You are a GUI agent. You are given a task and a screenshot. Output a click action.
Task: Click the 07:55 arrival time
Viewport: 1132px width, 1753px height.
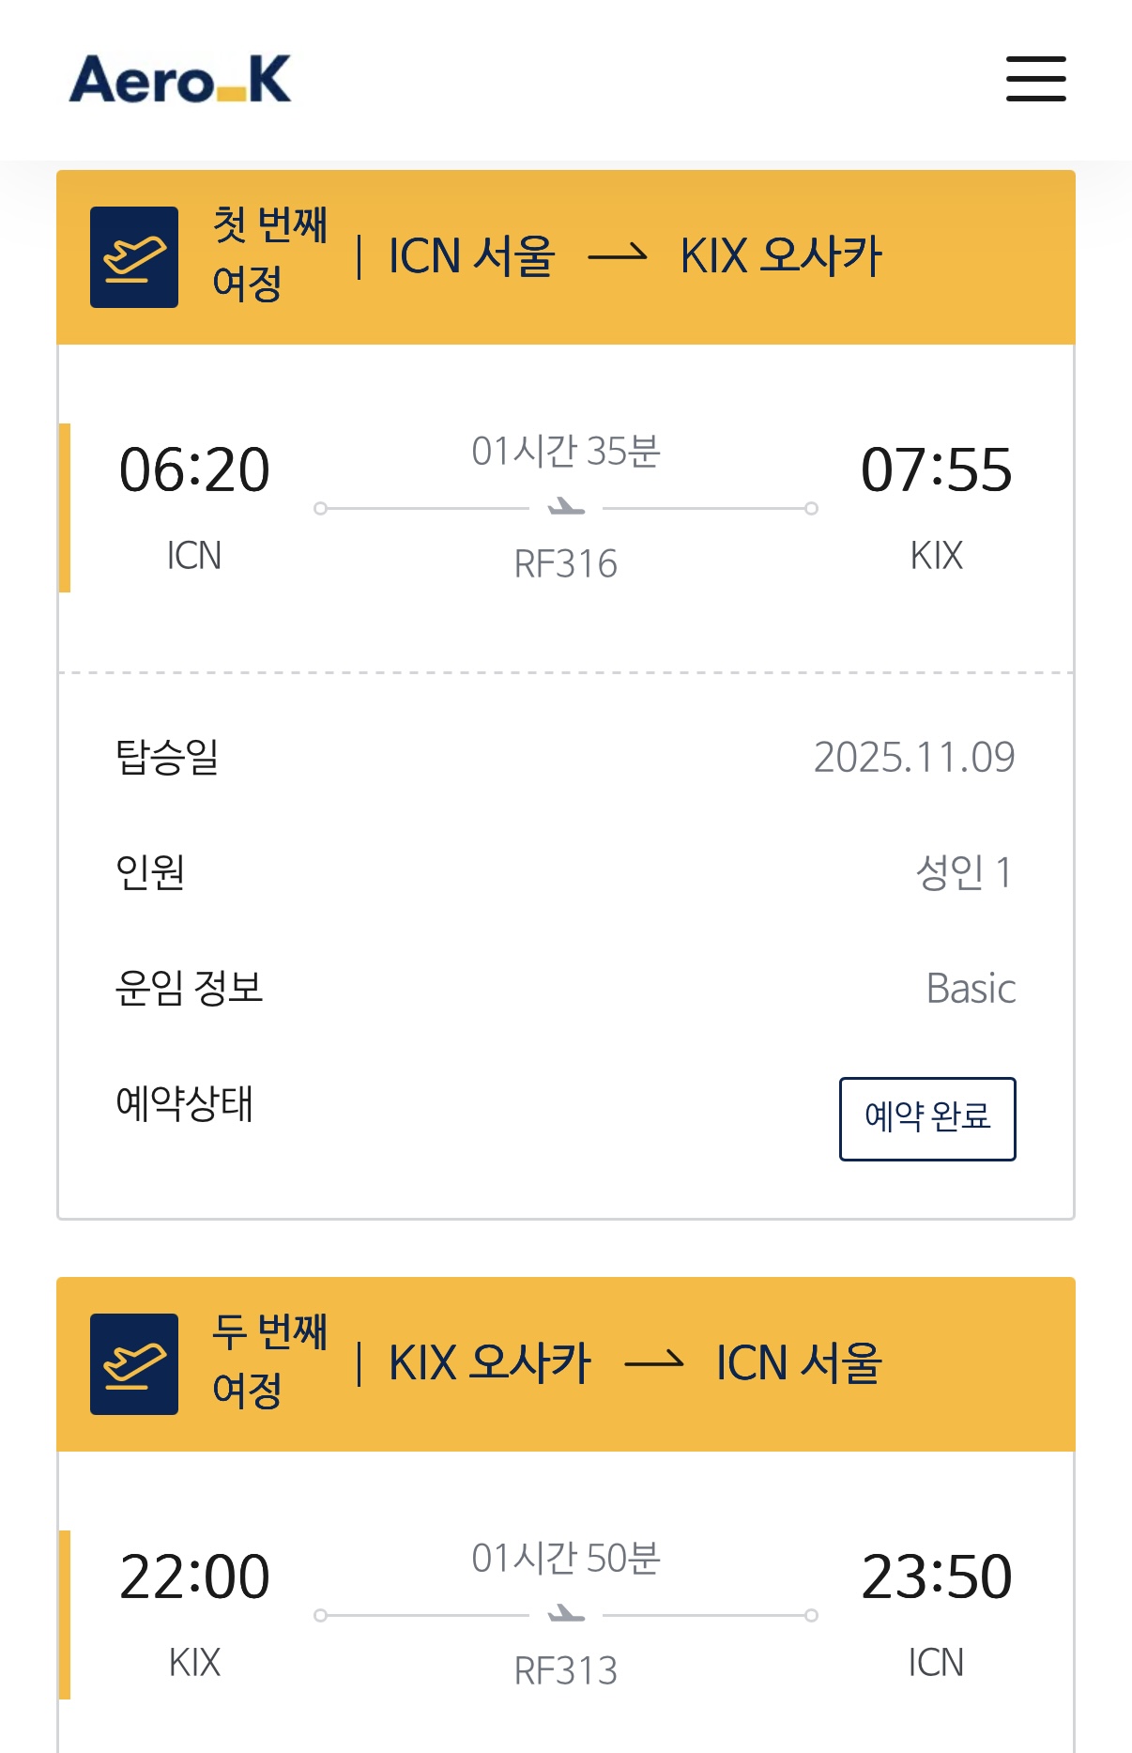pyautogui.click(x=937, y=469)
